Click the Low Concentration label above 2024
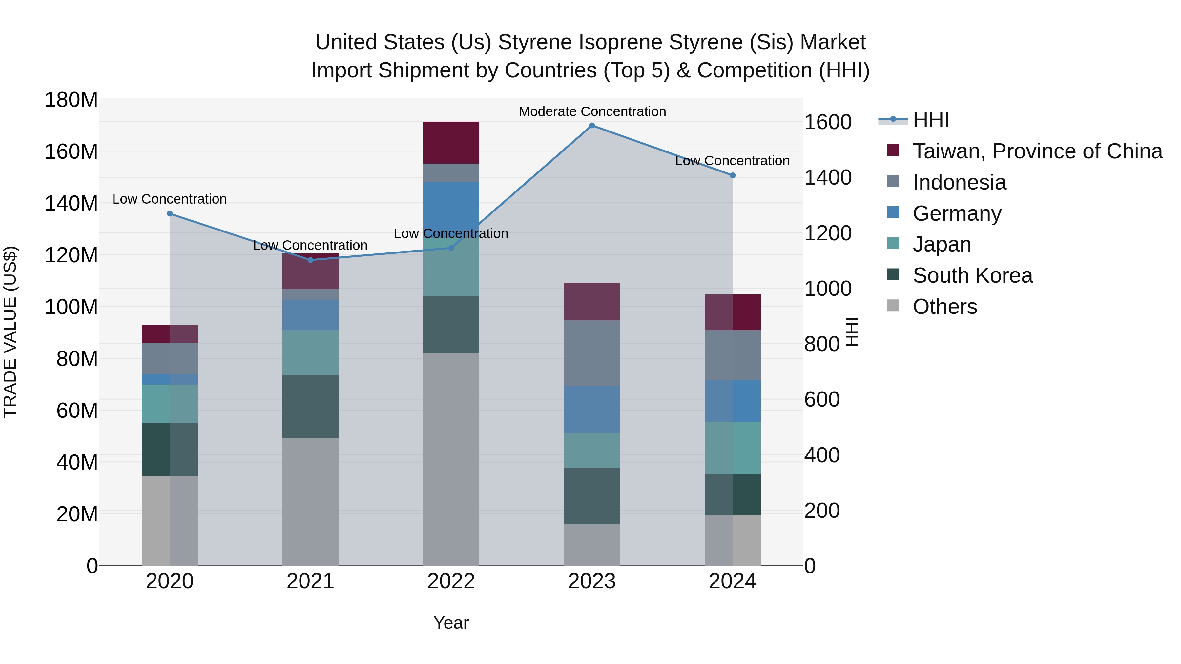 733,161
